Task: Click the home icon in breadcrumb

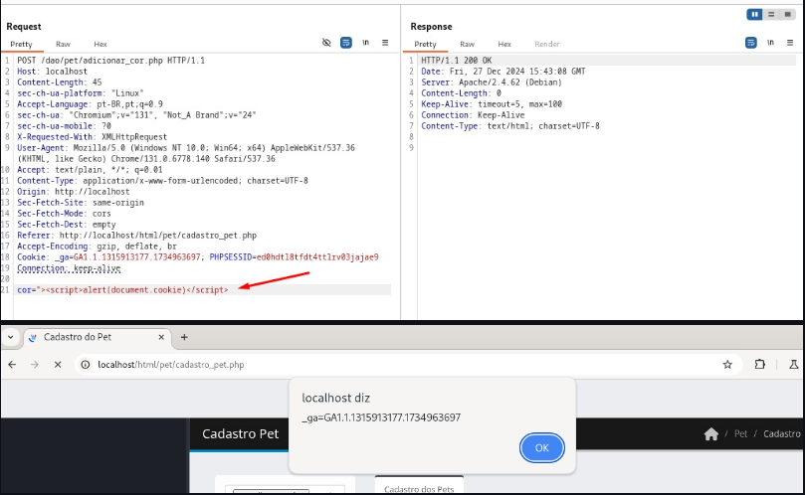Action: click(x=711, y=434)
